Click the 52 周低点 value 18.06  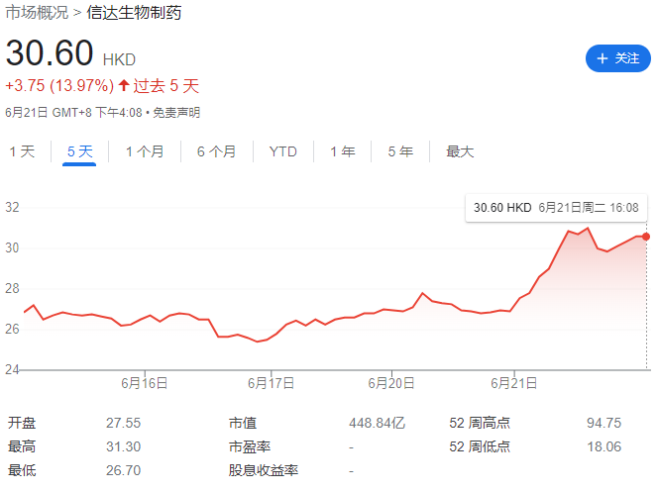pyautogui.click(x=603, y=446)
